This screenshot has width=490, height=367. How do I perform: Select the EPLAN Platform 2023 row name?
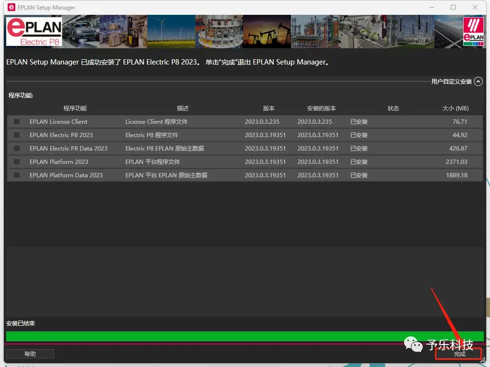59,162
